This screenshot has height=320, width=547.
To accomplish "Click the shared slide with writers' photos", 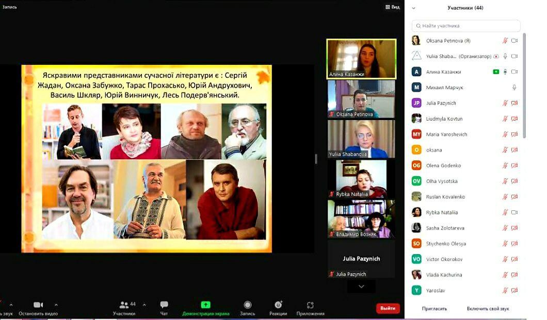I will click(x=147, y=158).
